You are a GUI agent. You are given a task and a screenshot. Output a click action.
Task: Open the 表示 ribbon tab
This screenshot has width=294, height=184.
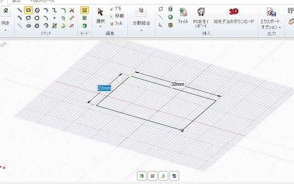coord(17,1)
